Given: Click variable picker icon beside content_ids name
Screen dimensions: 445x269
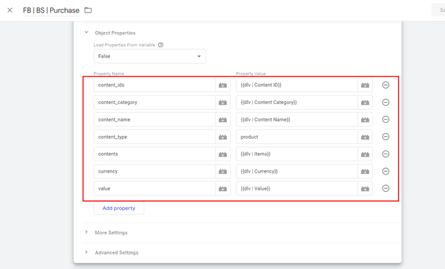Looking at the screenshot, I should (x=222, y=85).
